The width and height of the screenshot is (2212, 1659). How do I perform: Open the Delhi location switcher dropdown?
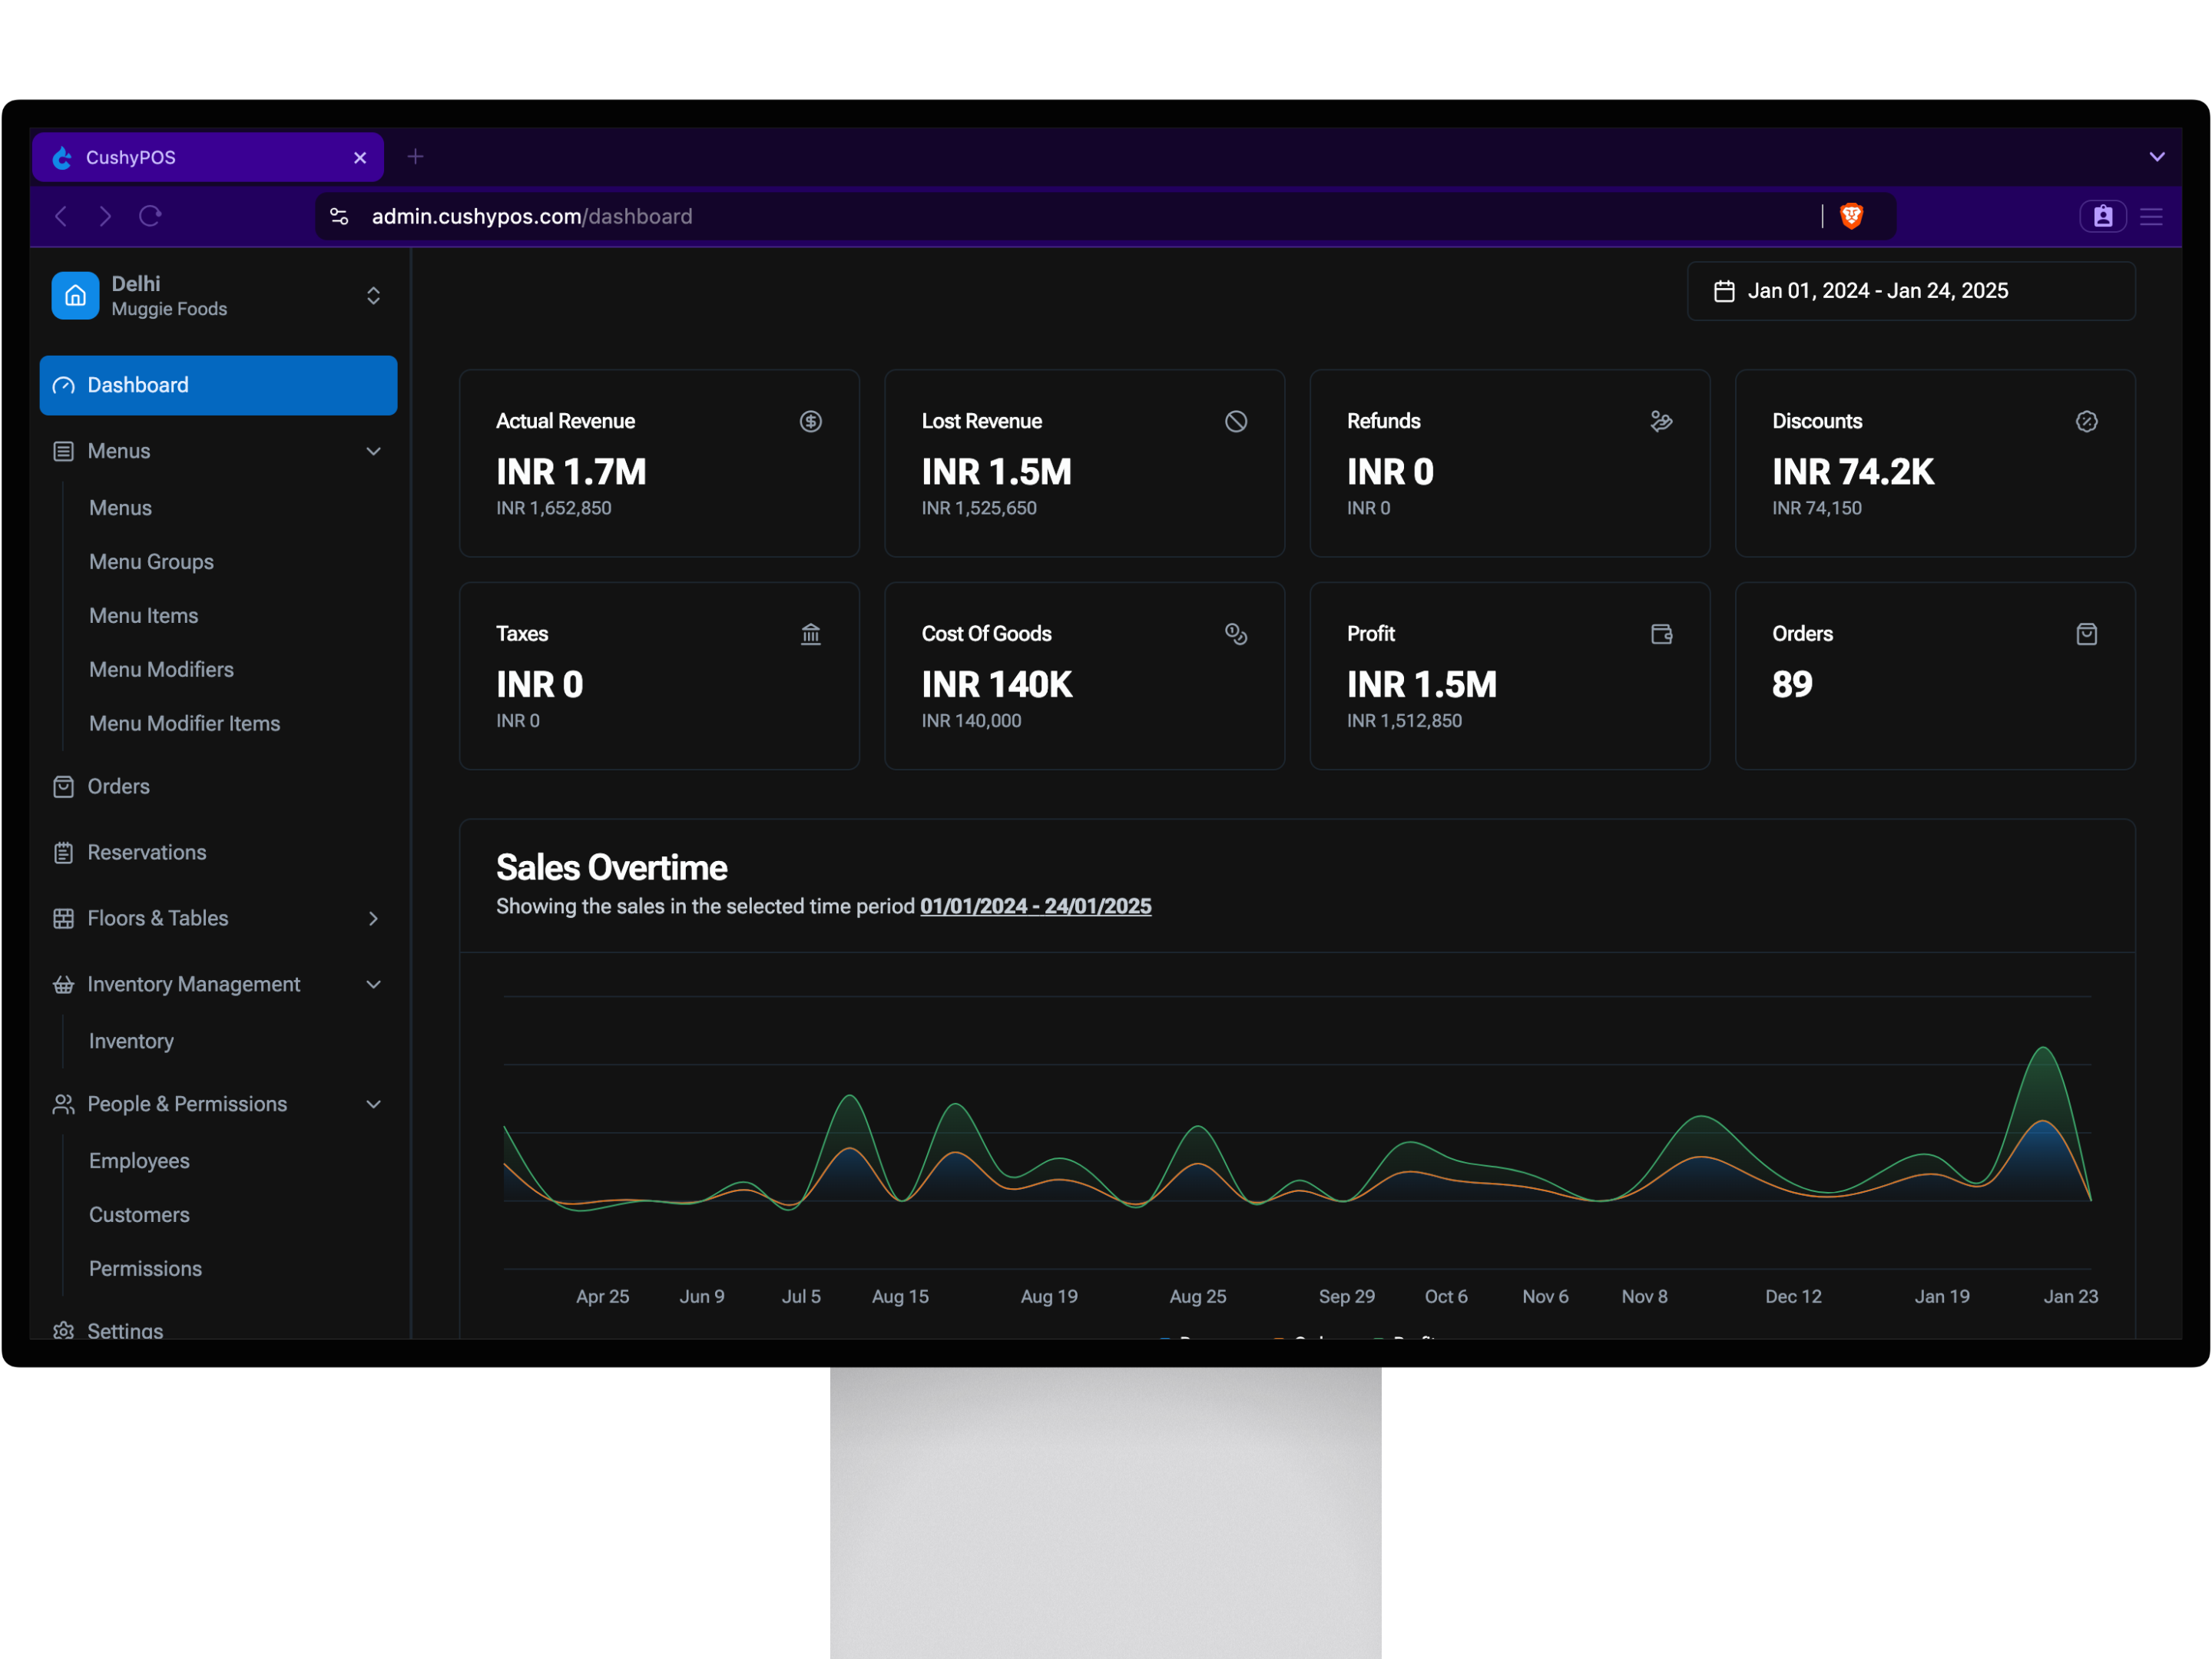pyautogui.click(x=373, y=296)
